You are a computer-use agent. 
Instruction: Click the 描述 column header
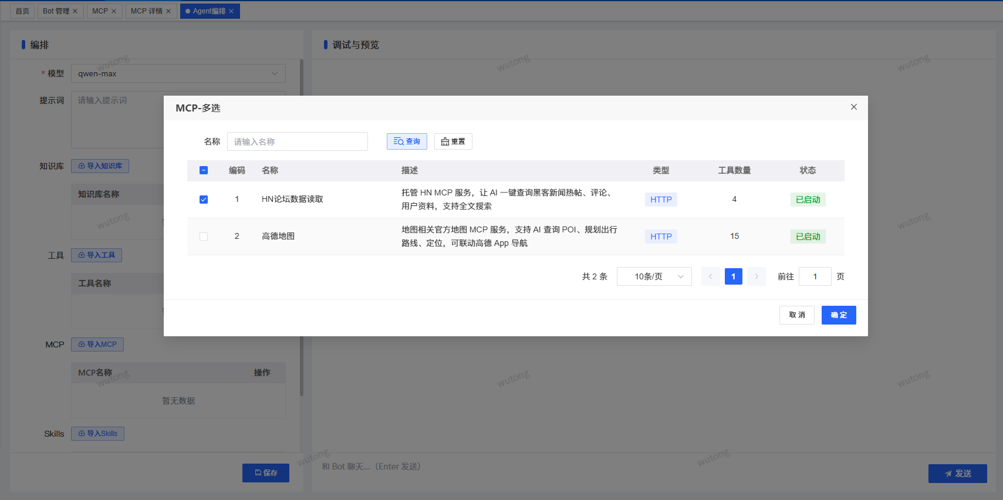[x=410, y=170]
